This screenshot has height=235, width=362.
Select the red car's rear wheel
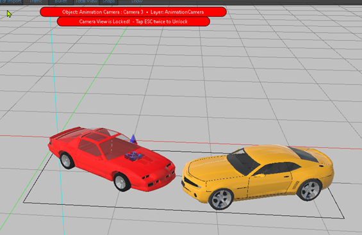(x=67, y=160)
